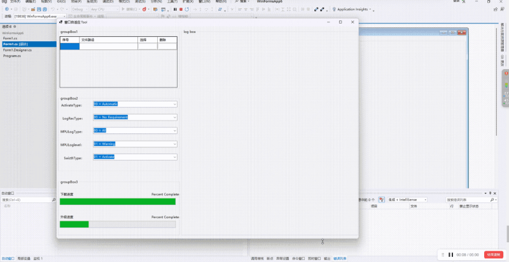Switch to the error list tab

tap(340, 259)
